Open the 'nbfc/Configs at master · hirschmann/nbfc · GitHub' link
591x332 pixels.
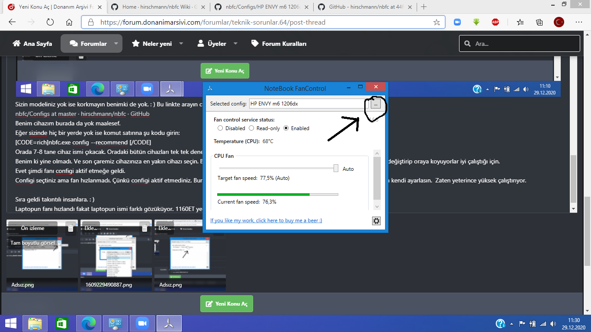point(82,114)
